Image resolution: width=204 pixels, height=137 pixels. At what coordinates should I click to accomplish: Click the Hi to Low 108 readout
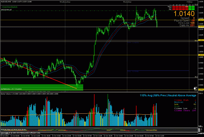tap(187, 23)
